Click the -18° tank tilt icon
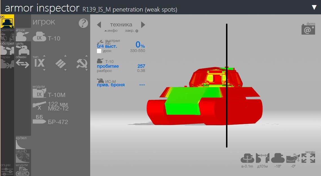Screen dimensions: 321x176 click(x=278, y=158)
